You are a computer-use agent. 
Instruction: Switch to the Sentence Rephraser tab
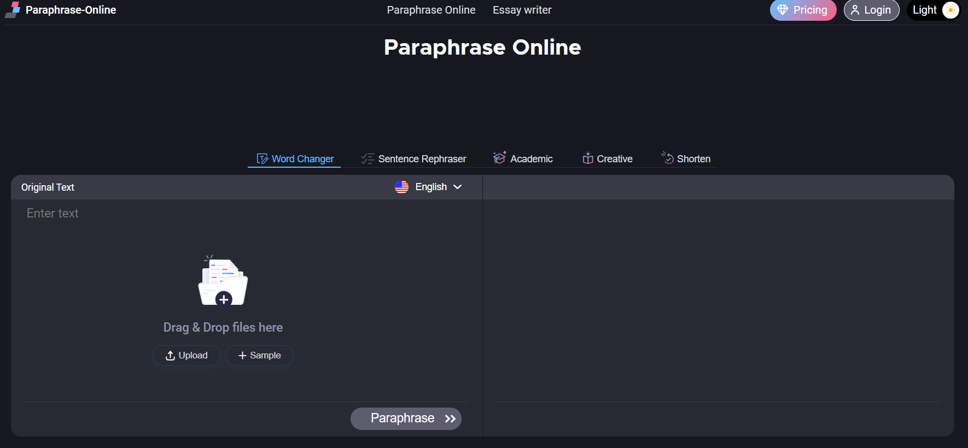[x=413, y=158]
